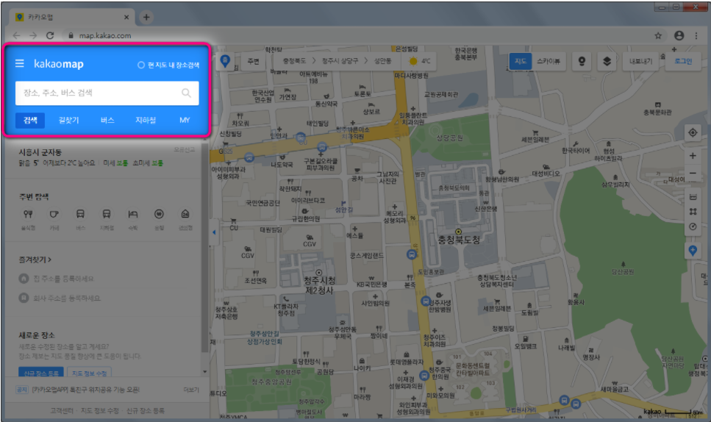The image size is (711, 422).
Task: Explore nearby 음식점 restaurants icon
Action: [x=28, y=214]
